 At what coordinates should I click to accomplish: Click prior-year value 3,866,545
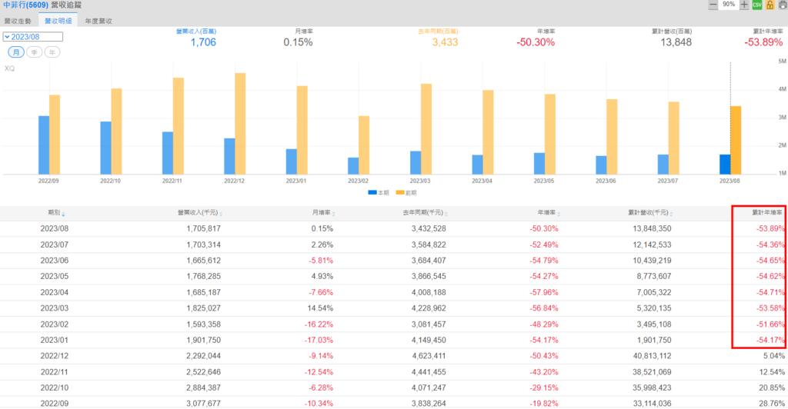(429, 277)
